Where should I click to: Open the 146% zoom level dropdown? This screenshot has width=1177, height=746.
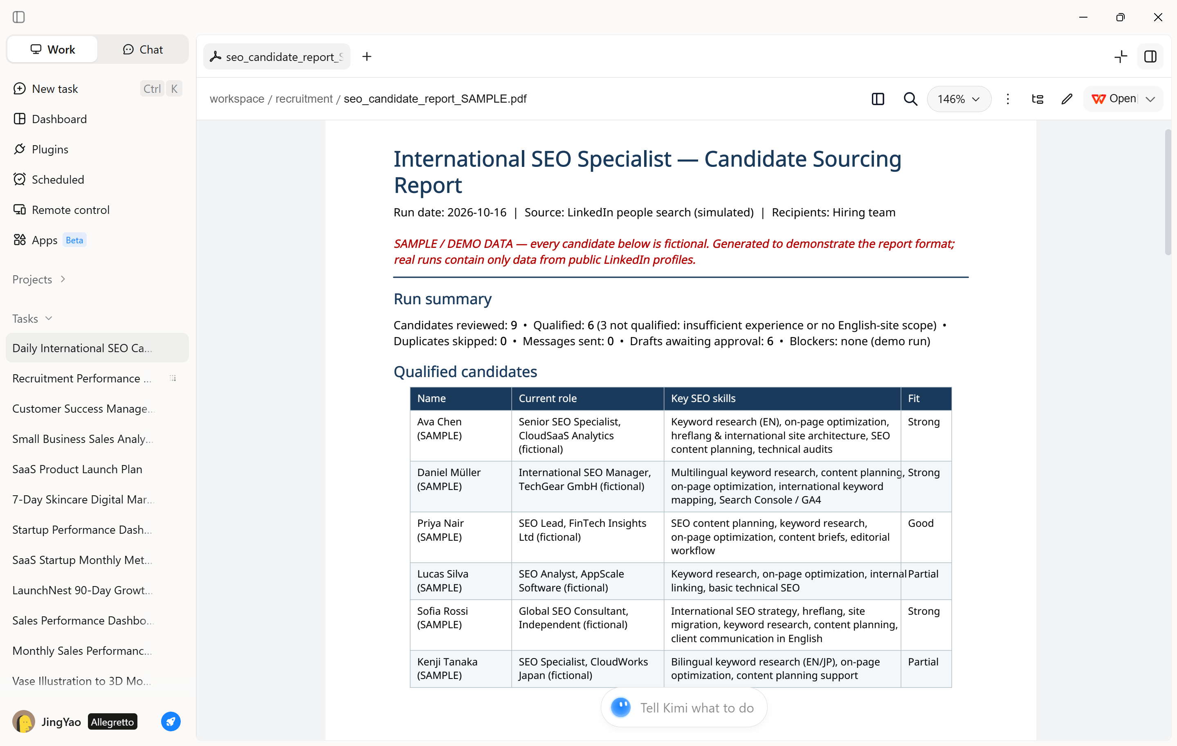point(959,99)
